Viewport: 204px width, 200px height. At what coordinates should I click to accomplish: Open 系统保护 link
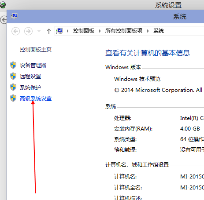[x=30, y=87]
